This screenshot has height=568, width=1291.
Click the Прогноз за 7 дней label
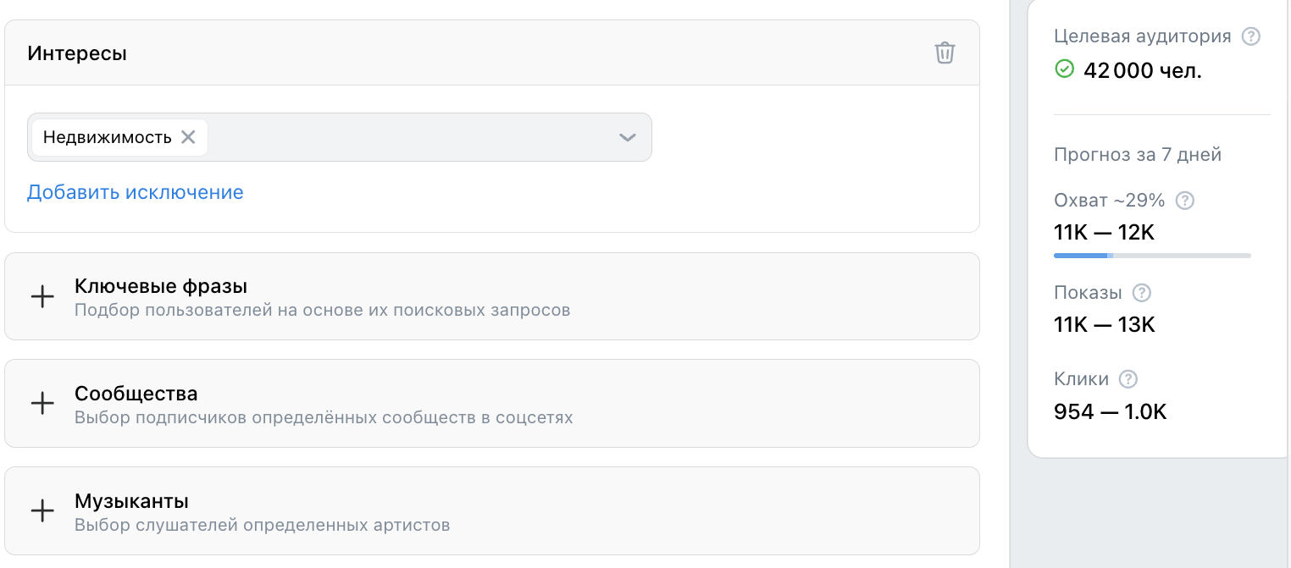tap(1138, 155)
